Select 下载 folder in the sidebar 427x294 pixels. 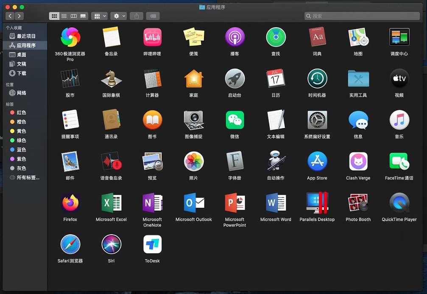[21, 73]
